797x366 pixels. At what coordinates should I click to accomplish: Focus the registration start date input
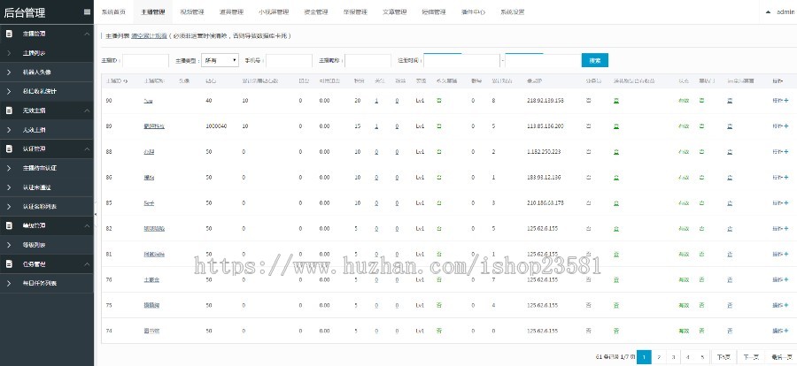(x=461, y=60)
